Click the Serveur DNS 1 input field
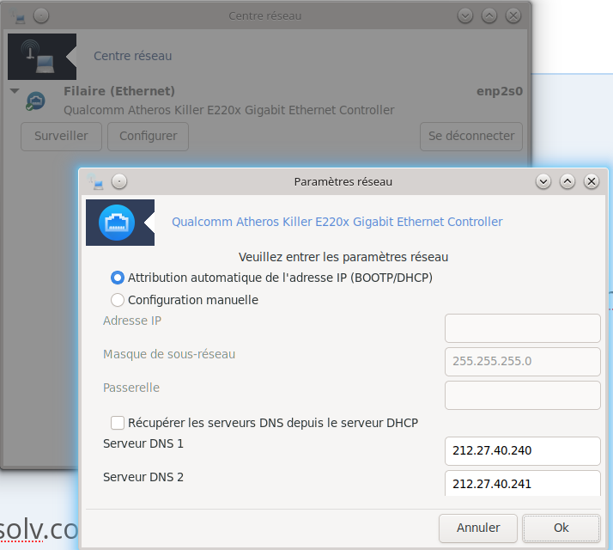Screen dimensions: 613x550 pos(522,450)
